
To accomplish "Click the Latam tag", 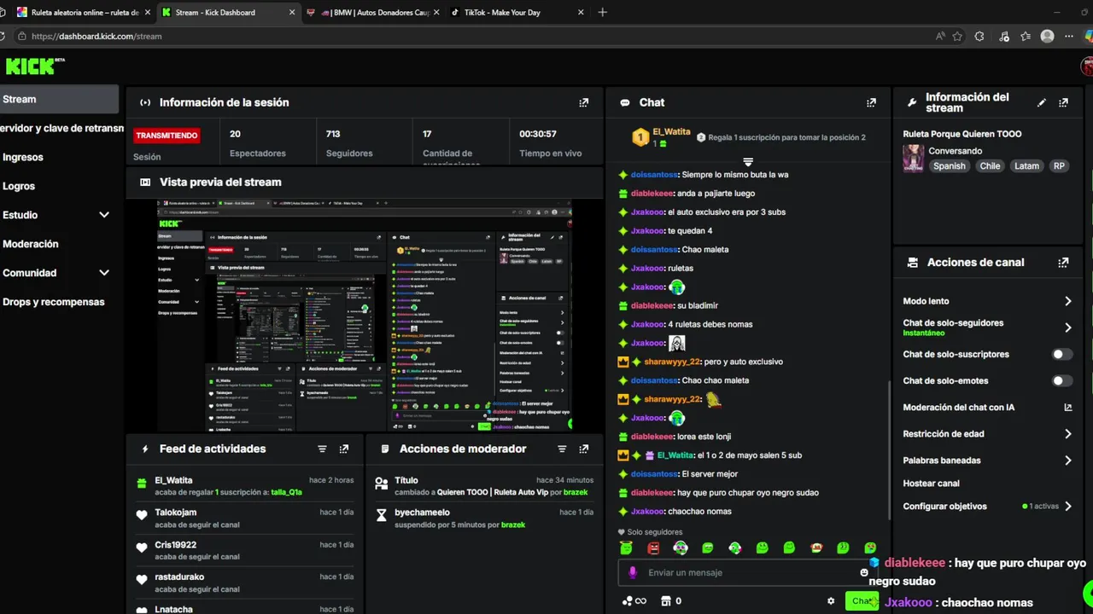I will pyautogui.click(x=1026, y=166).
